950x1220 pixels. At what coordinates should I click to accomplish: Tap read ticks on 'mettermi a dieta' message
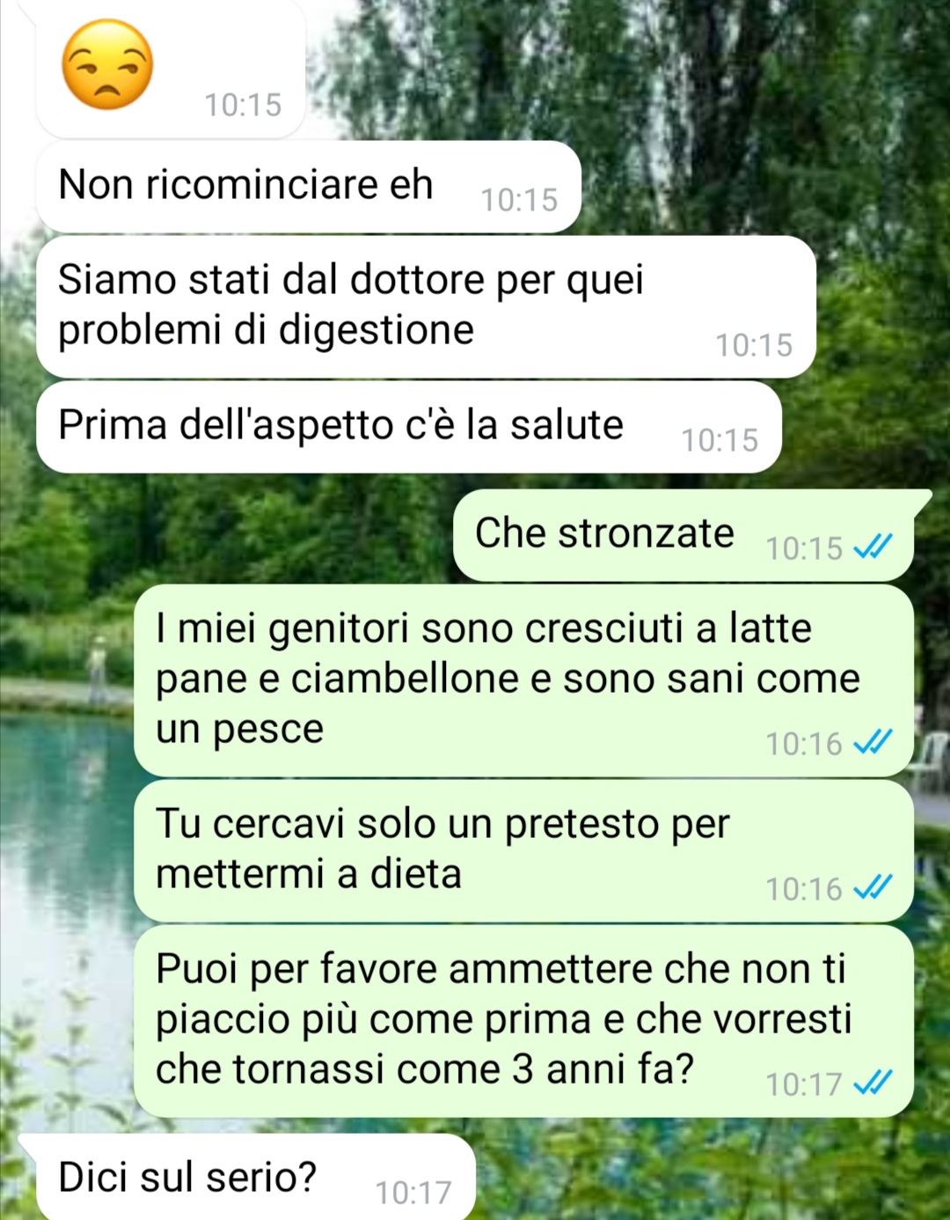pyautogui.click(x=873, y=887)
